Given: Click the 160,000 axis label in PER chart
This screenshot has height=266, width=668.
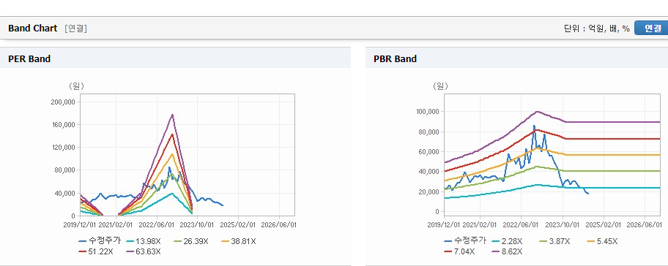Looking at the screenshot, I should coord(63,125).
